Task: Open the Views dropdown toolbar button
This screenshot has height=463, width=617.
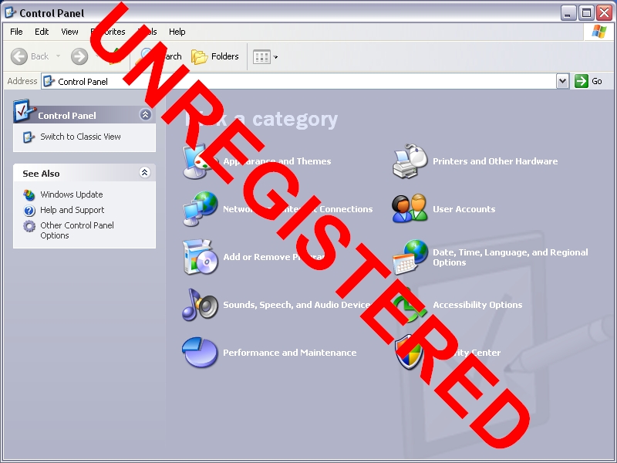Action: point(265,57)
